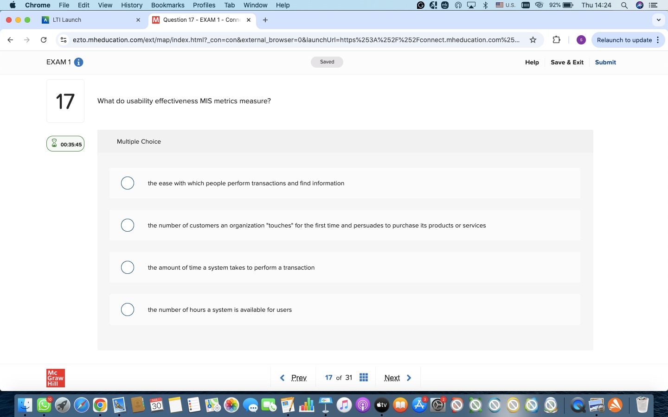Select the answer about ease of performing transactions
Screen dimensions: 668x417
coord(128,183)
